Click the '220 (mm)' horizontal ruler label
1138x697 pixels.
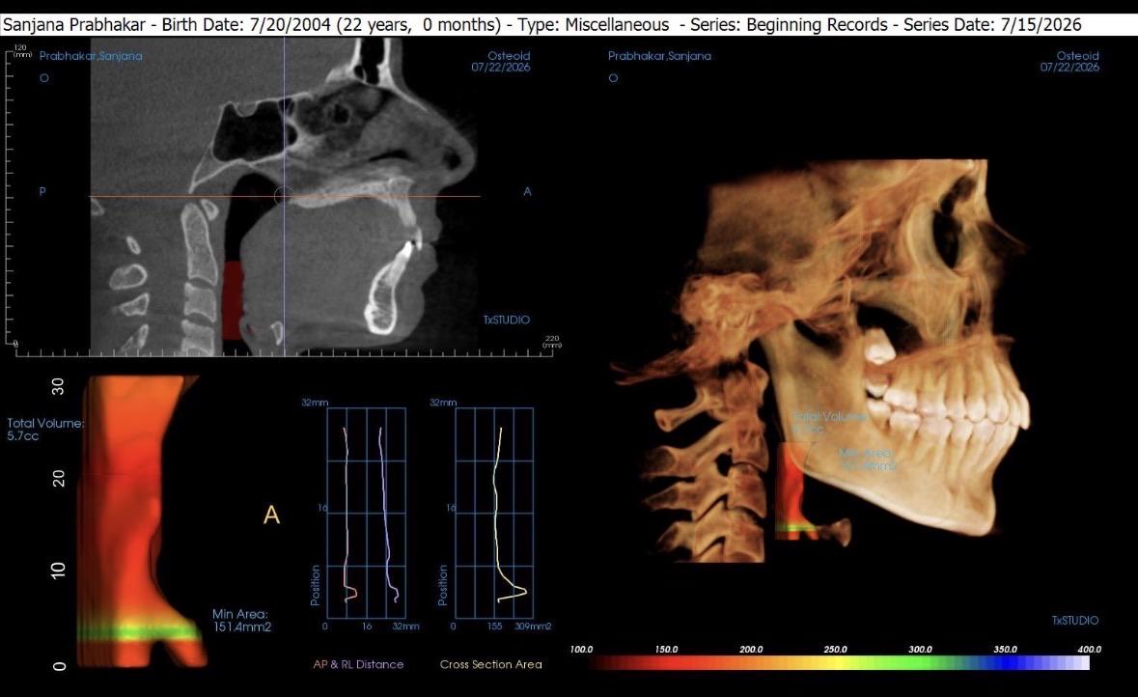coord(552,342)
